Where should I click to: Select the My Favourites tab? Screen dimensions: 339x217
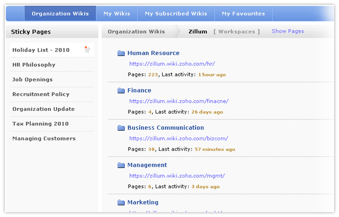coord(243,14)
